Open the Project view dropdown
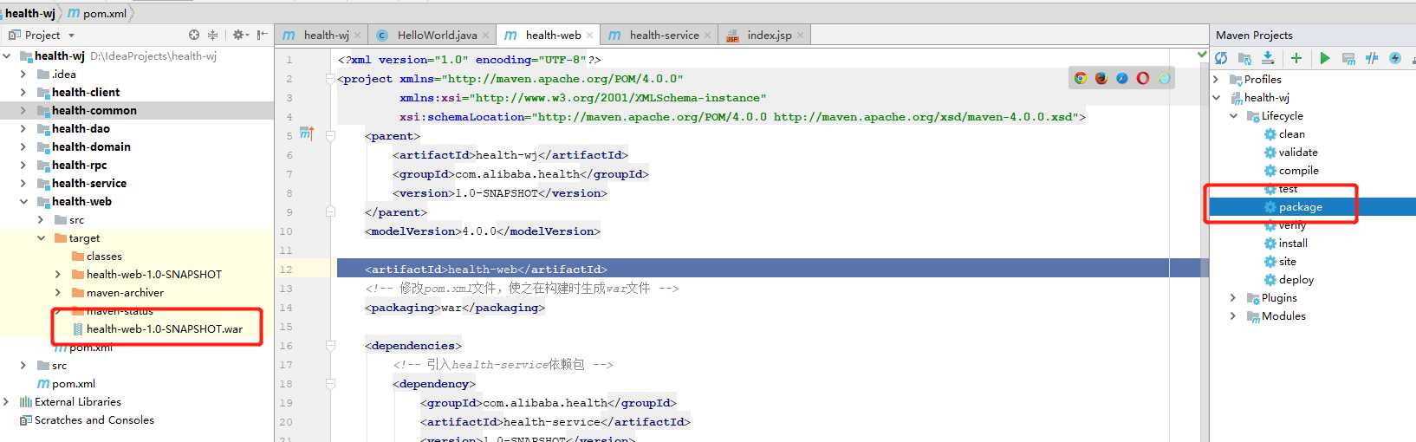Viewport: 1416px width, 442px height. 71,36
